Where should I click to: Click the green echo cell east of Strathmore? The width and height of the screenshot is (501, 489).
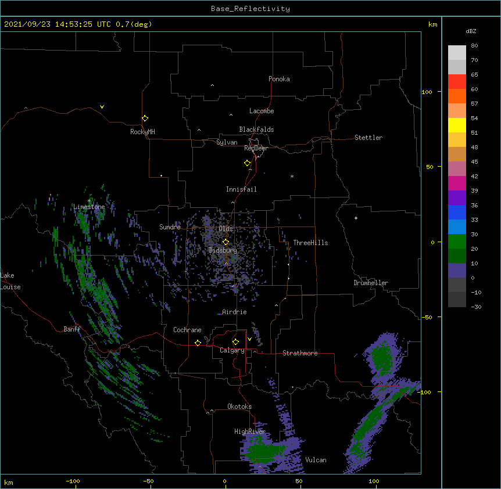coord(381,356)
